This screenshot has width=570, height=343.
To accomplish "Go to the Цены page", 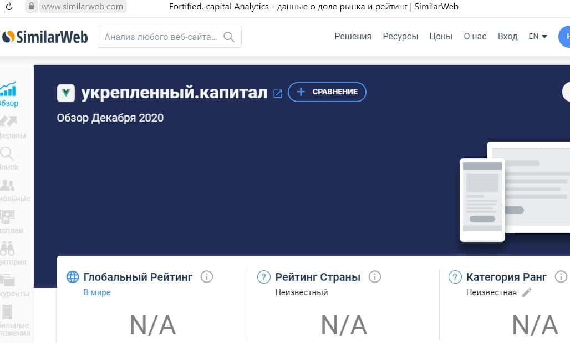I will [x=441, y=37].
